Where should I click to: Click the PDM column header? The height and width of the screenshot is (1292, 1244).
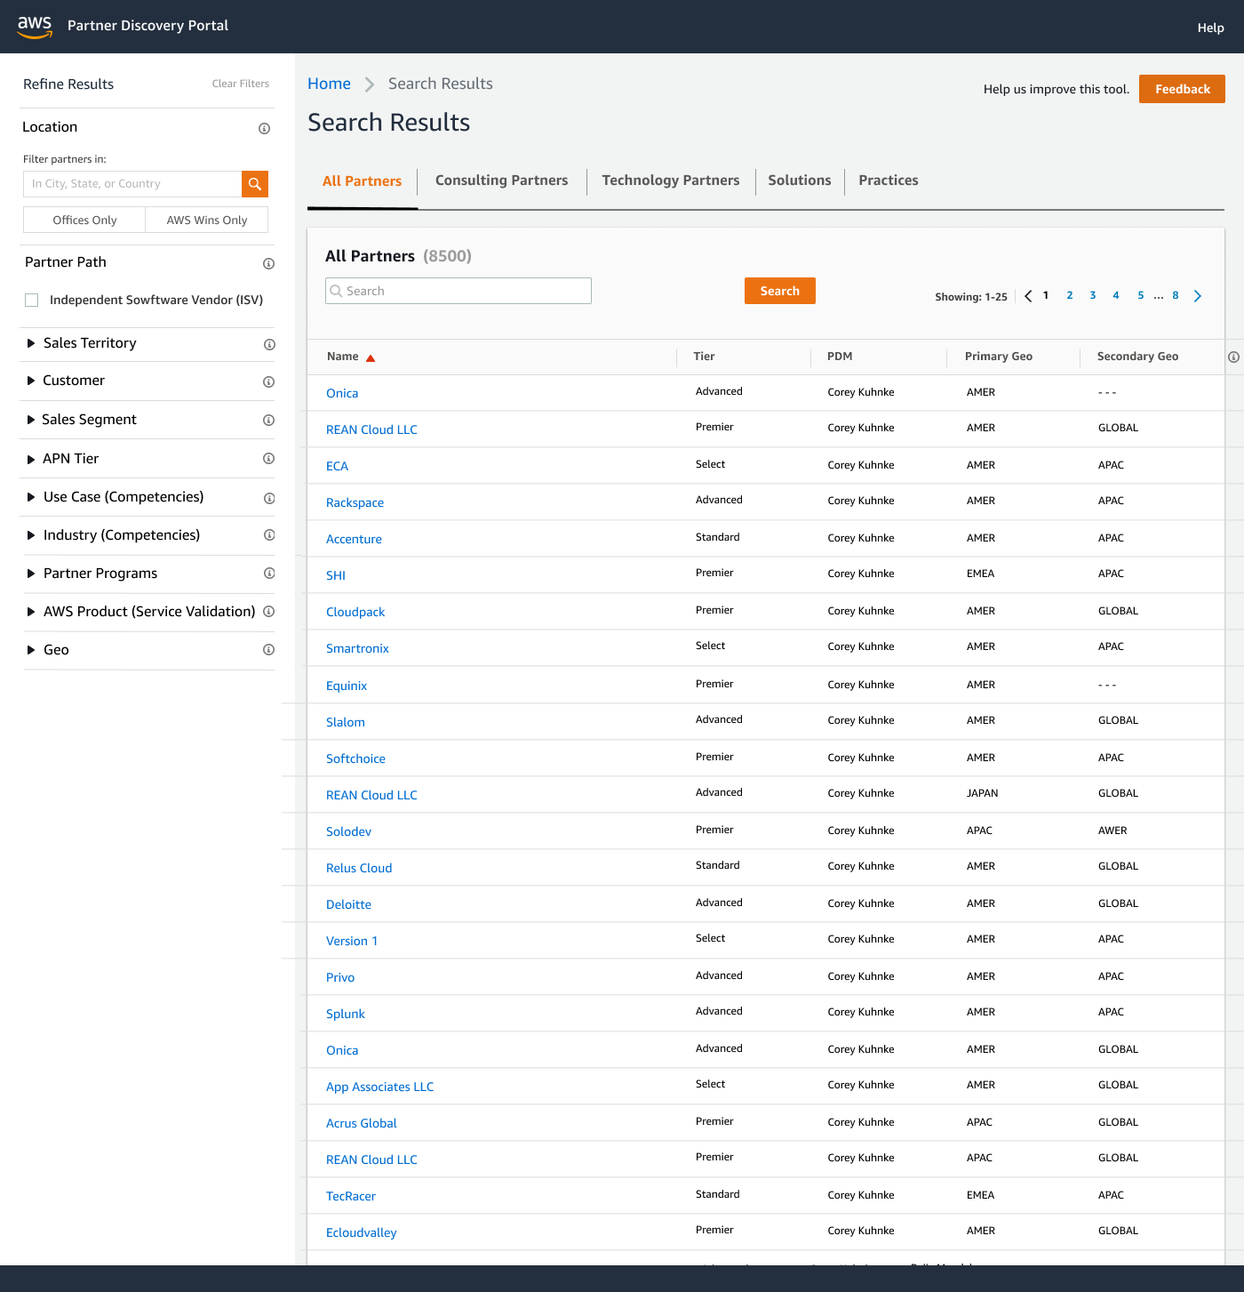(x=840, y=357)
